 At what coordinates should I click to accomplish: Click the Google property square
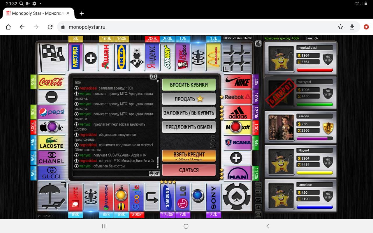[x=137, y=197]
